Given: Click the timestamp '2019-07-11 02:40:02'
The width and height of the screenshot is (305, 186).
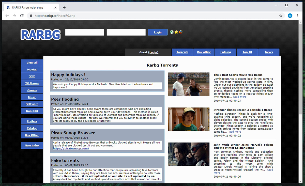Looking at the screenshot, I should [x=227, y=135].
